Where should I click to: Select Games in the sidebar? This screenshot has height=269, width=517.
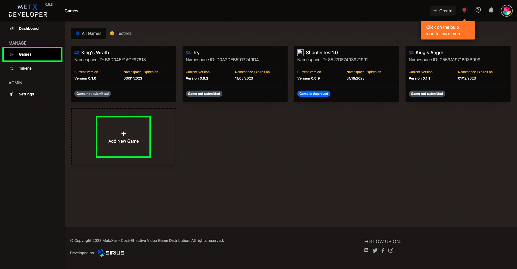click(x=32, y=54)
